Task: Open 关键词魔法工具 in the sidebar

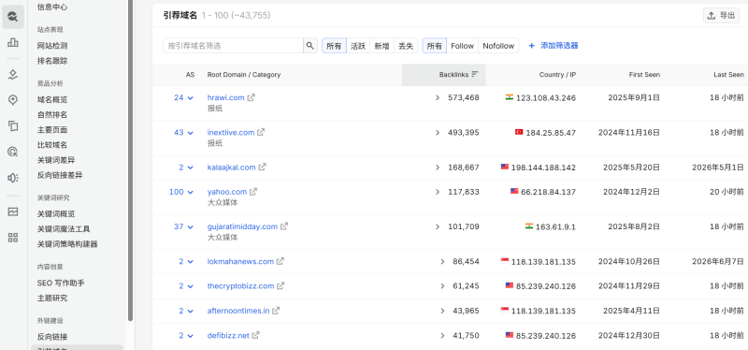Action: pos(64,228)
